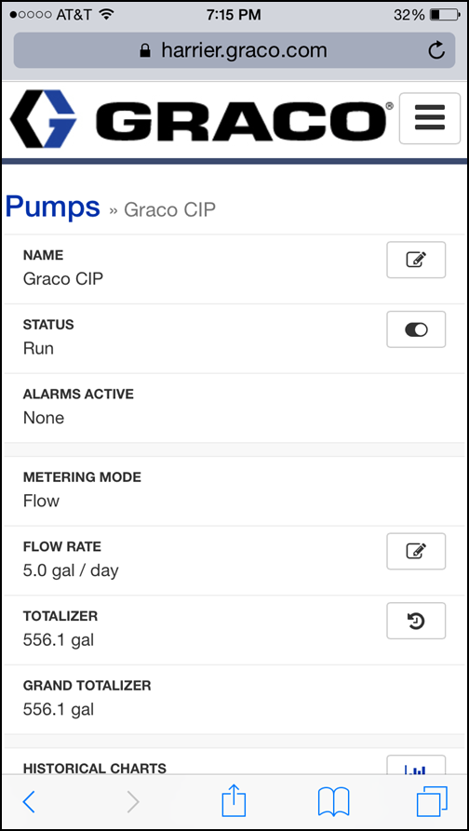Go back with Safari back arrow
This screenshot has height=831, width=469.
coord(29,802)
